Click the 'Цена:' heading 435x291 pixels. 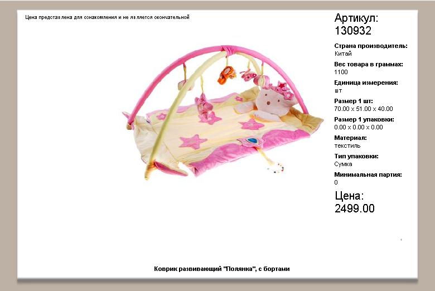point(349,196)
